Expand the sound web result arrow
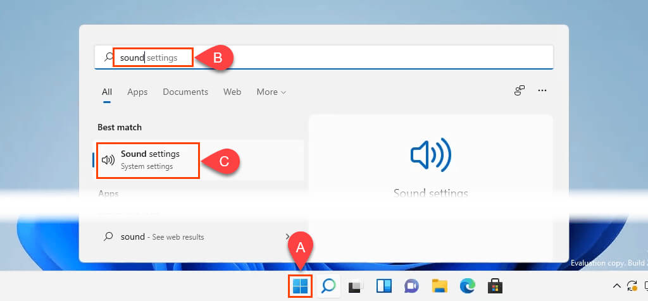 click(287, 236)
